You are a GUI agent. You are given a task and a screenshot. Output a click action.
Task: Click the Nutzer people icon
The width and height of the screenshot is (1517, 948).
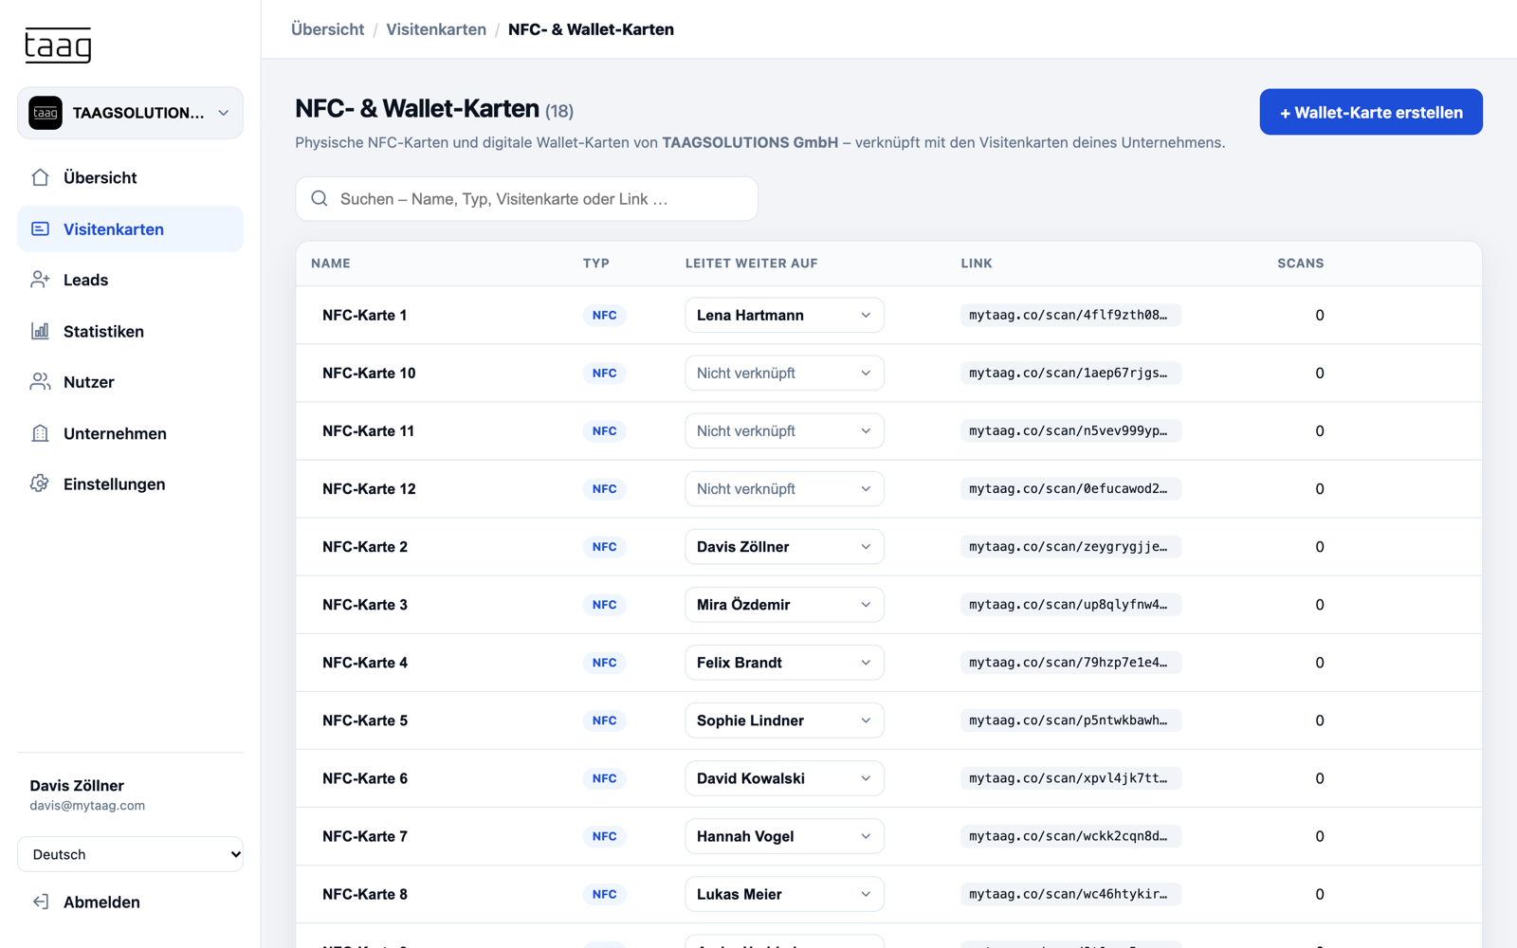pyautogui.click(x=40, y=382)
